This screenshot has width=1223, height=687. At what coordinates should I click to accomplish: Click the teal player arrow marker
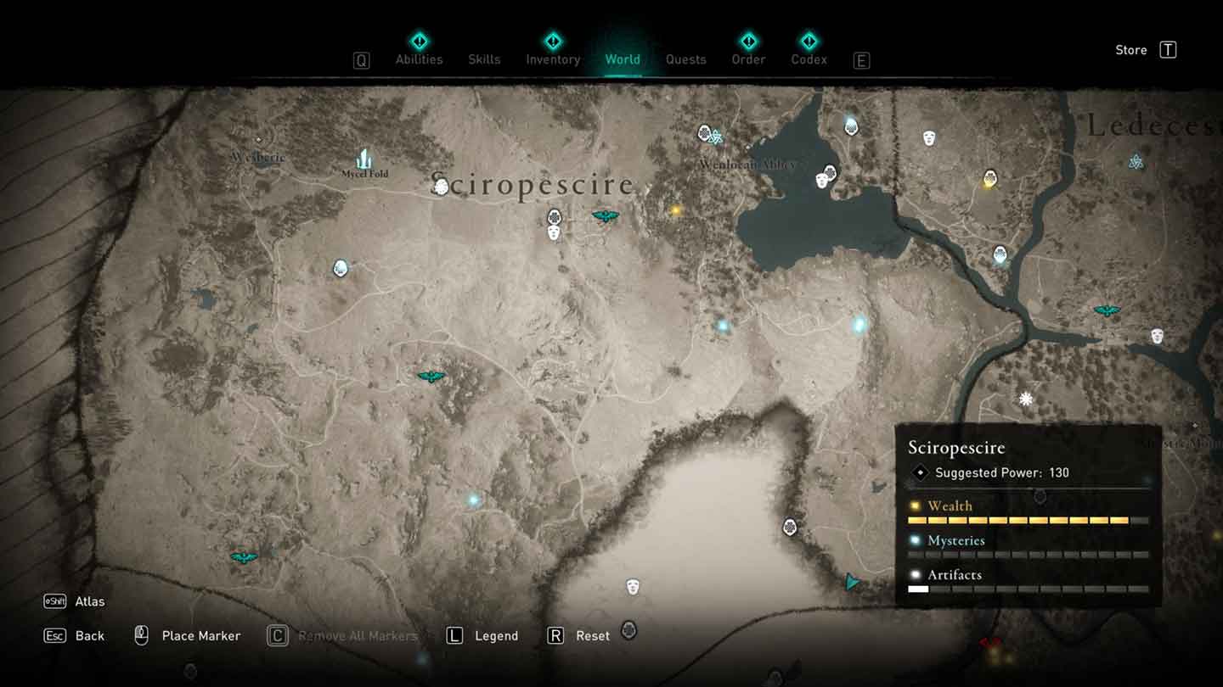click(852, 582)
